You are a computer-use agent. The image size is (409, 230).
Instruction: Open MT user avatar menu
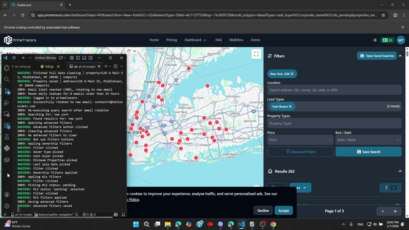point(401,40)
